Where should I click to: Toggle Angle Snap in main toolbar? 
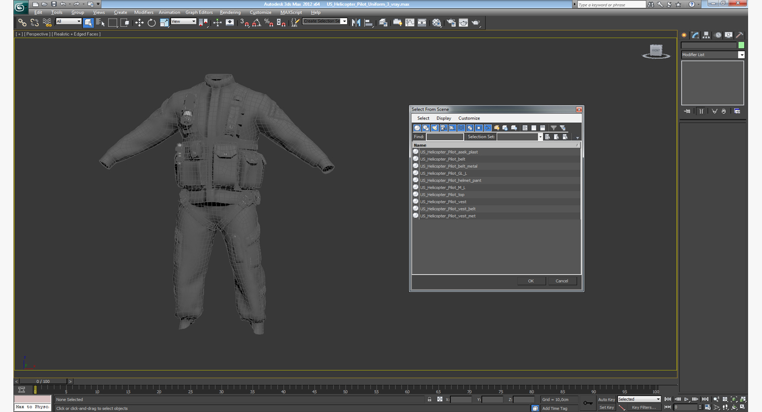256,23
